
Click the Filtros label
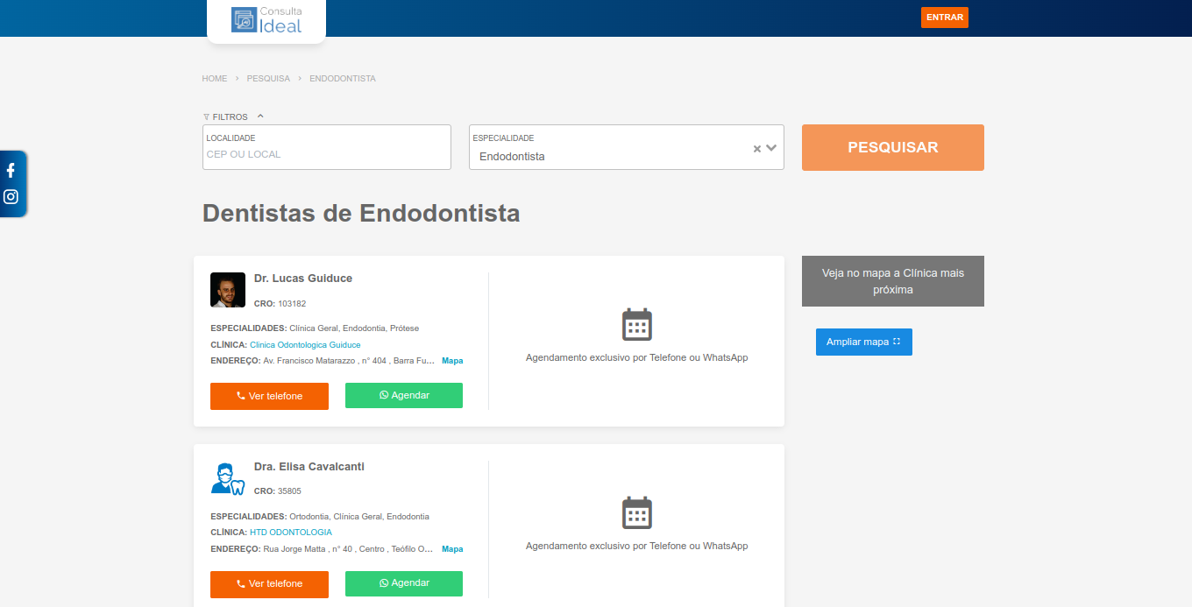click(230, 116)
